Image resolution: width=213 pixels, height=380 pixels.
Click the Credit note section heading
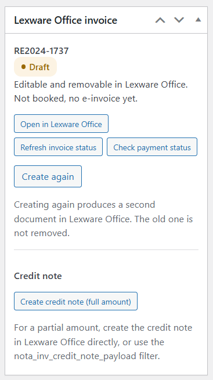pyautogui.click(x=38, y=276)
